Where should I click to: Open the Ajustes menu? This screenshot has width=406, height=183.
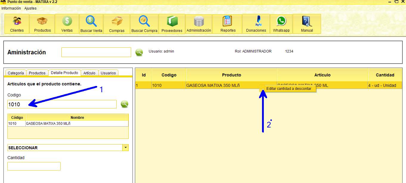30,8
